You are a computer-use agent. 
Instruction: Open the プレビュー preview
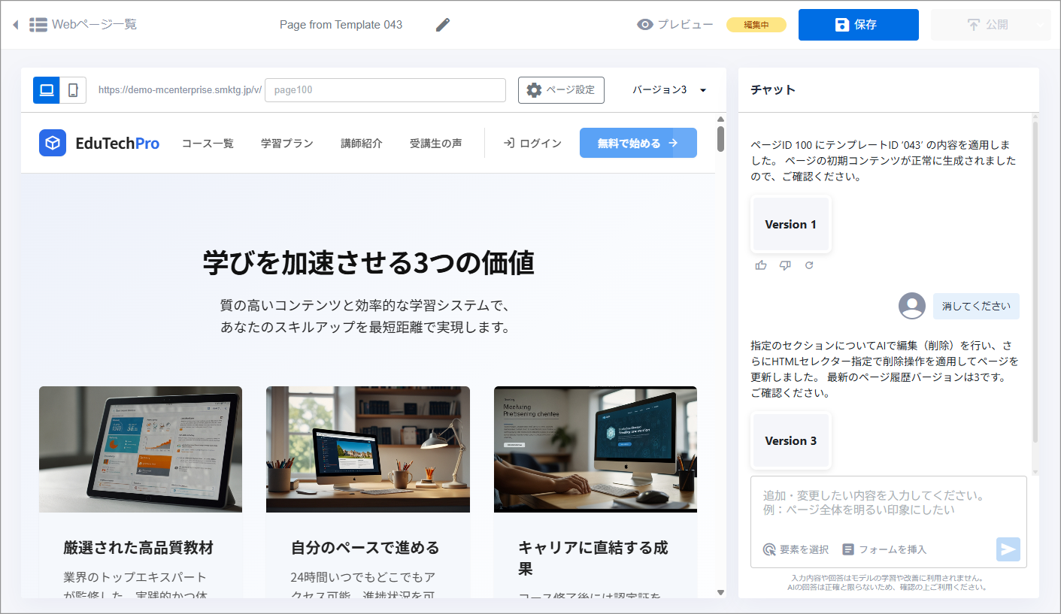point(674,25)
